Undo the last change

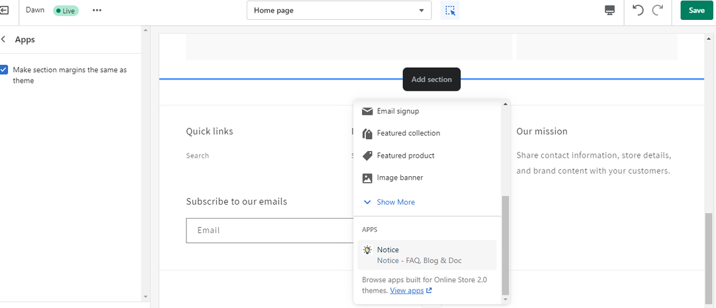click(638, 10)
